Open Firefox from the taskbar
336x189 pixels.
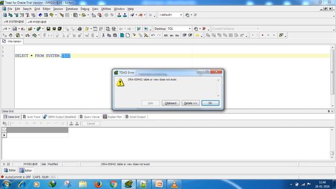98,184
